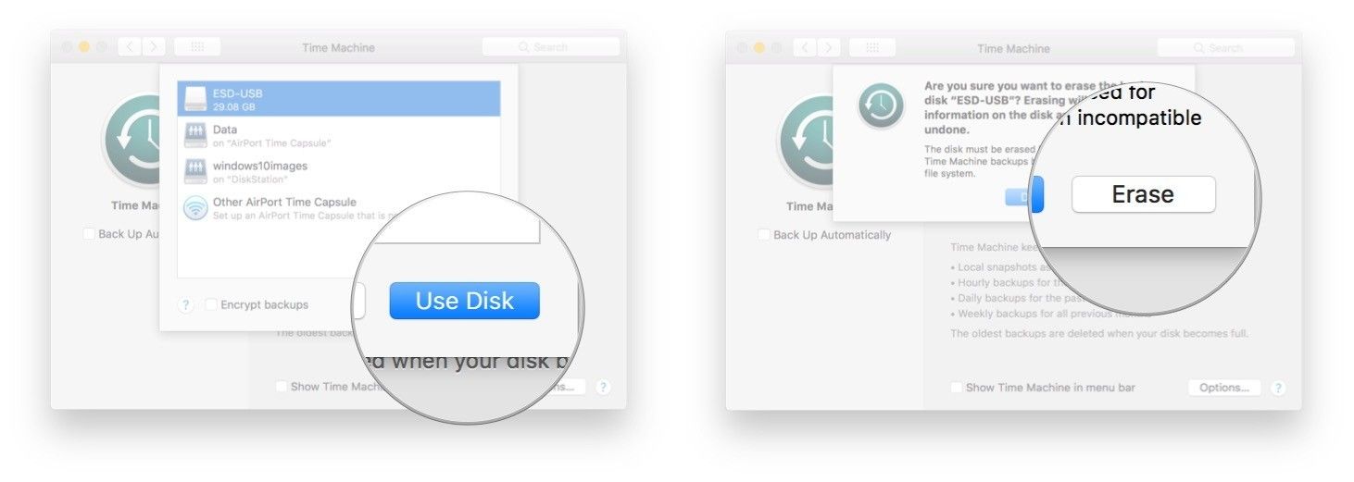The width and height of the screenshot is (1354, 482).
Task: Go back using toolbar arrow in disk-selection window
Action: 131,47
